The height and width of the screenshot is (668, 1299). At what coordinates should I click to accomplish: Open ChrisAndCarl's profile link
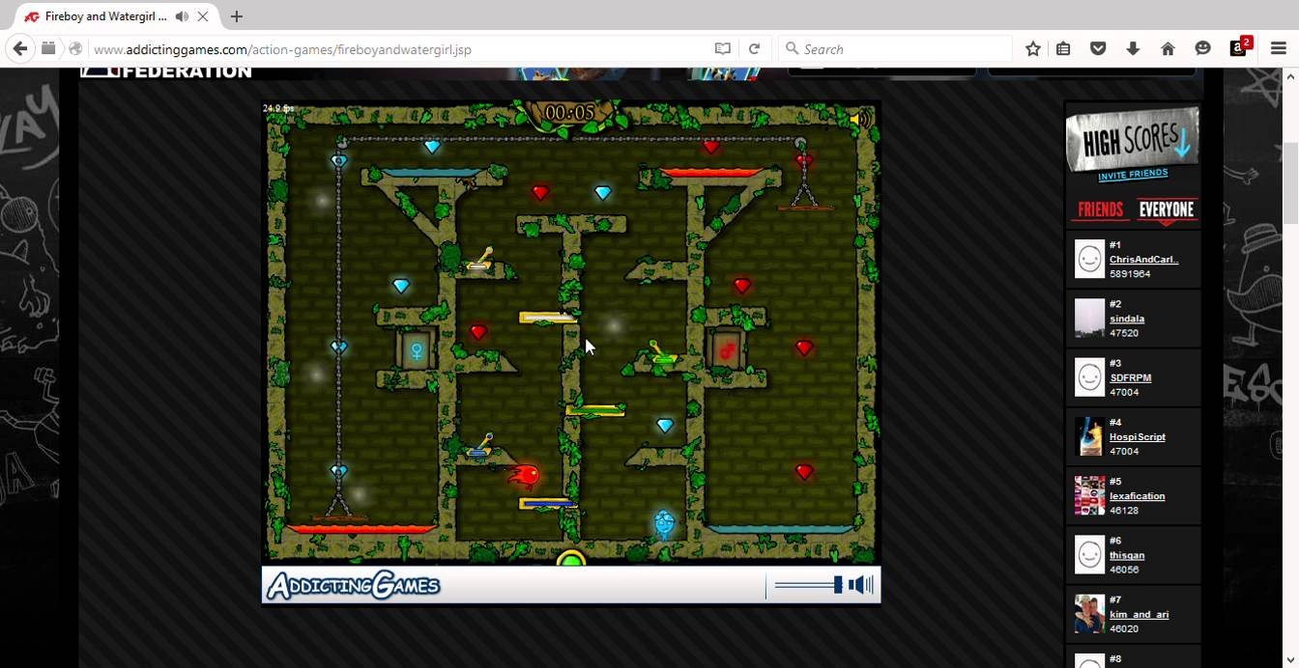coord(1143,260)
